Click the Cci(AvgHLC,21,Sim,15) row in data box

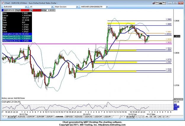tap(17, 34)
